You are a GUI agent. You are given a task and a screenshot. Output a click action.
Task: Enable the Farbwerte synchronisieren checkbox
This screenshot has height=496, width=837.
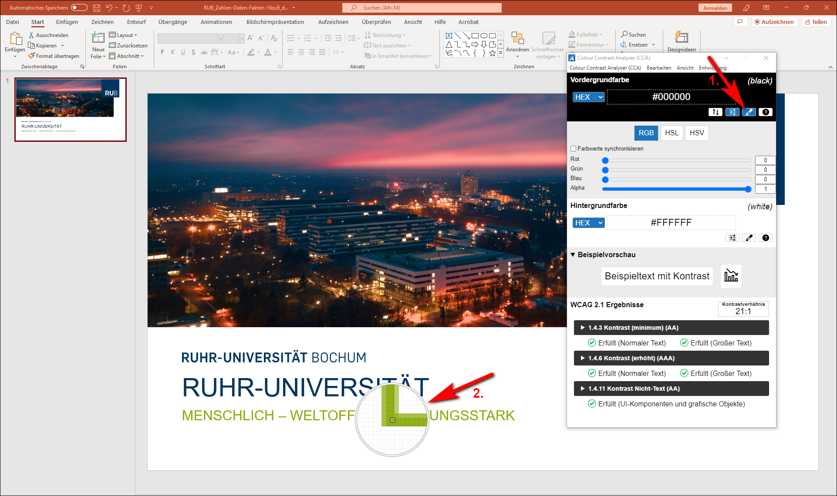pos(574,148)
